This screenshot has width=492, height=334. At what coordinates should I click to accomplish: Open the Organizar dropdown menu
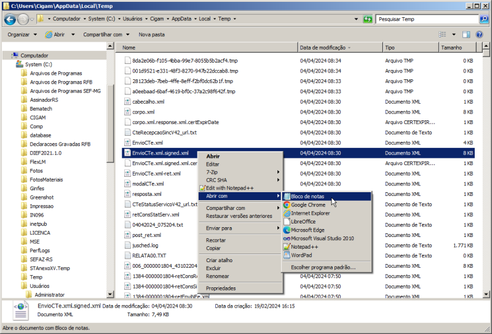tap(22, 34)
